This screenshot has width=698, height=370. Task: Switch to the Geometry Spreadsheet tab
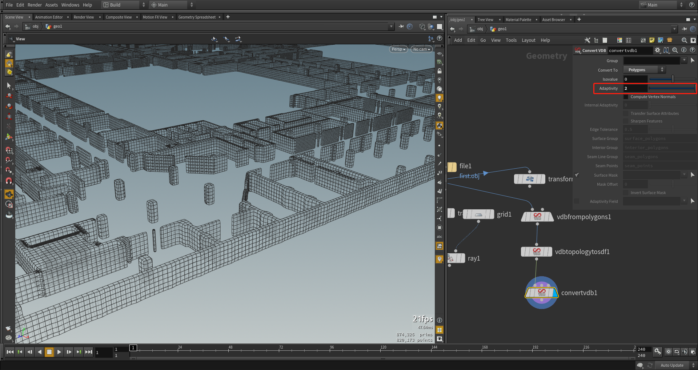point(197,17)
